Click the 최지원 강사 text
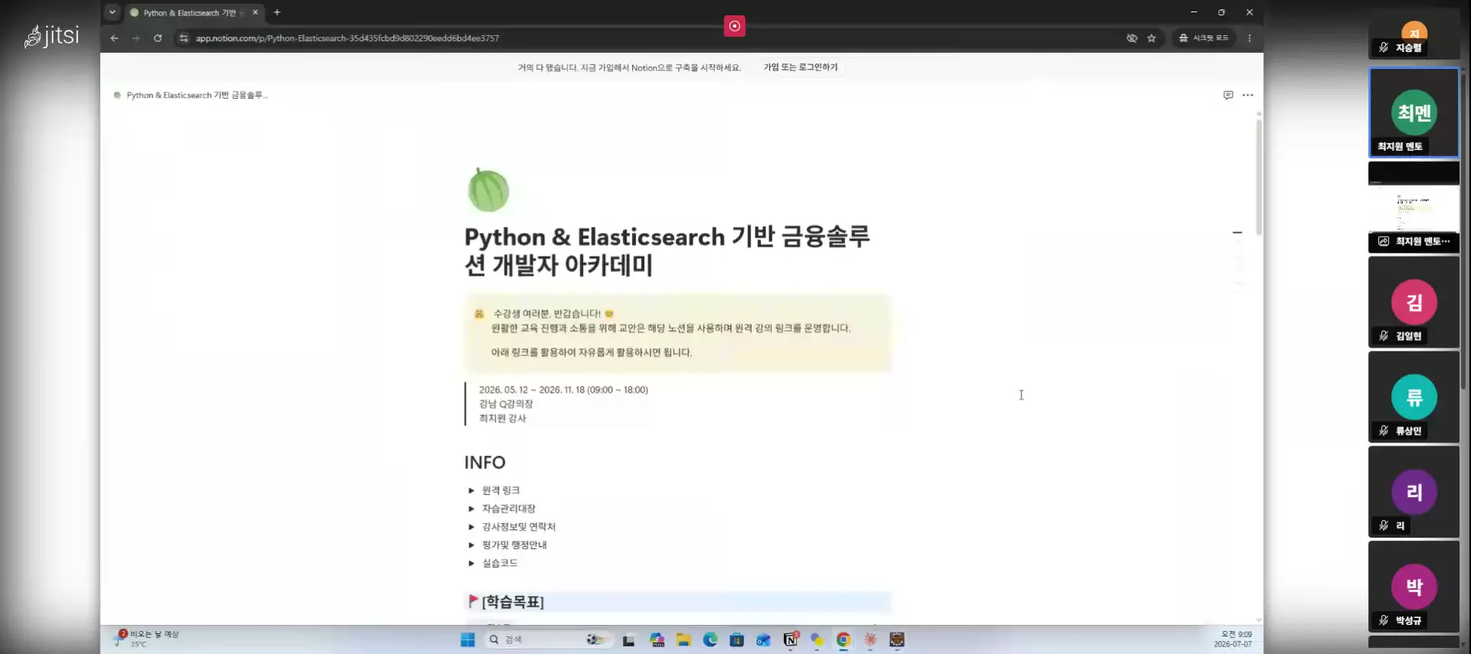This screenshot has height=654, width=1471. pyautogui.click(x=503, y=419)
